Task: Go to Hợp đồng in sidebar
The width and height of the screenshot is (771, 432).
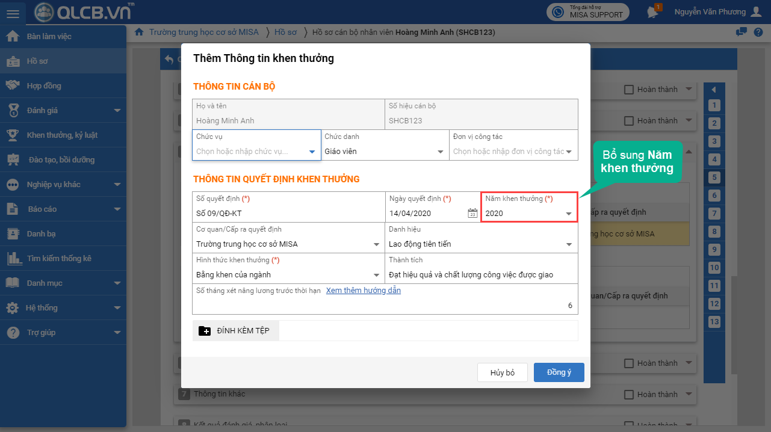Action: pyautogui.click(x=44, y=86)
